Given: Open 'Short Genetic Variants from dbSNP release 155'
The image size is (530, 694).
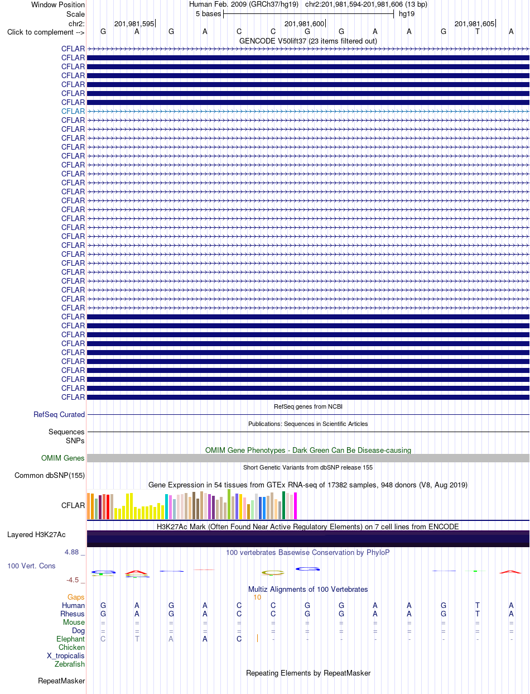Looking at the screenshot, I should tap(308, 467).
